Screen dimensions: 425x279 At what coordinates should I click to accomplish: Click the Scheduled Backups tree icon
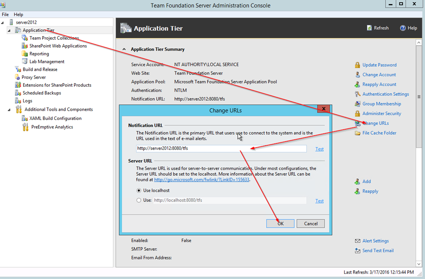point(18,93)
